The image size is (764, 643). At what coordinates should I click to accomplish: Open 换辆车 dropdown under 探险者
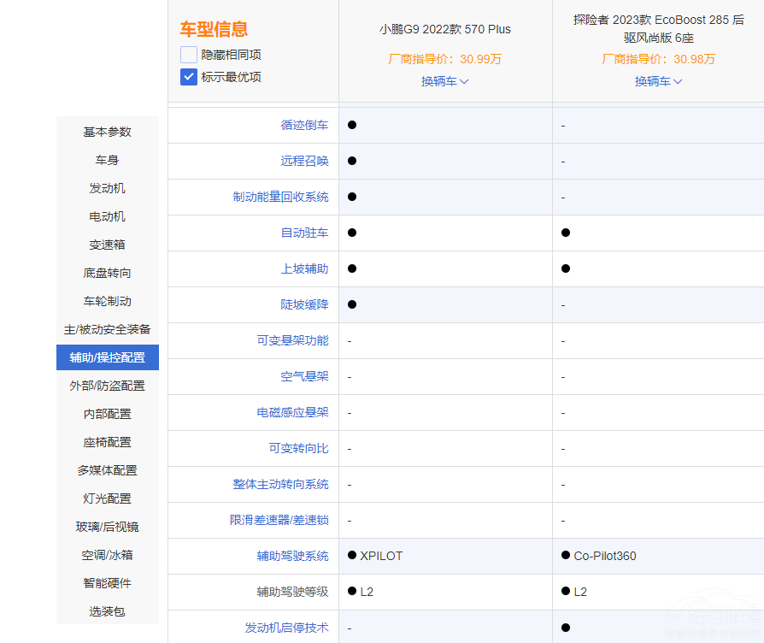658,81
